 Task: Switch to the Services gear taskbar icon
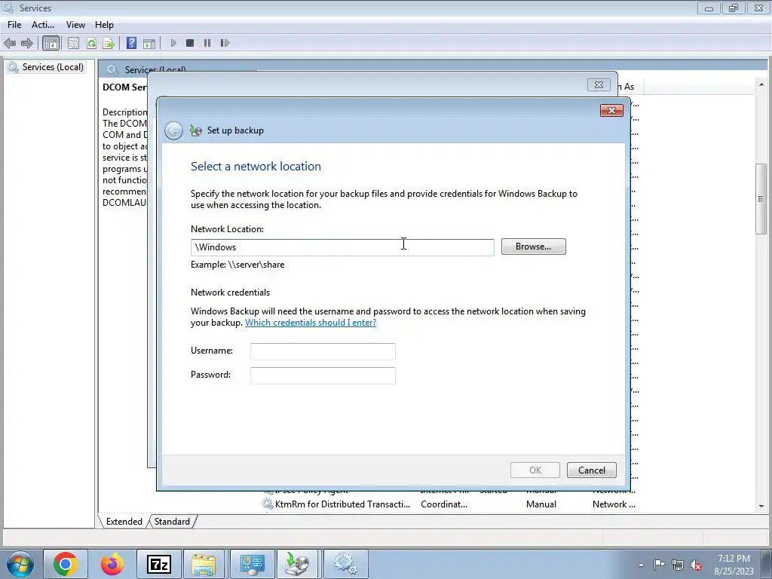click(x=345, y=564)
